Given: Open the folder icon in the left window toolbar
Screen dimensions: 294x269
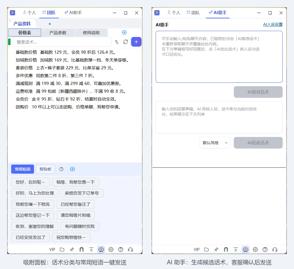Looking at the screenshot, I should [x=62, y=249].
